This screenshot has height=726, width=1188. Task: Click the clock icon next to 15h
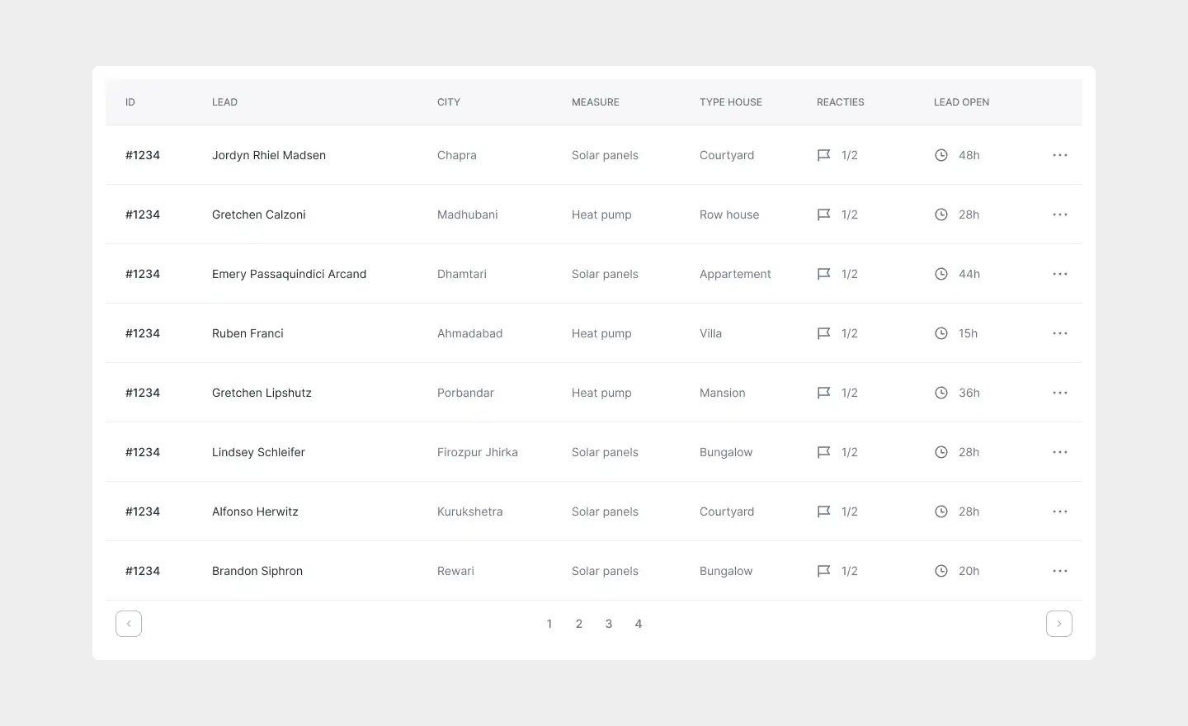(x=941, y=333)
